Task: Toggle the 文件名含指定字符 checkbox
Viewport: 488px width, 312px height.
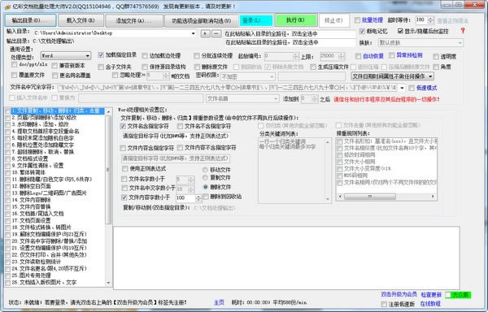Action: 123,126
